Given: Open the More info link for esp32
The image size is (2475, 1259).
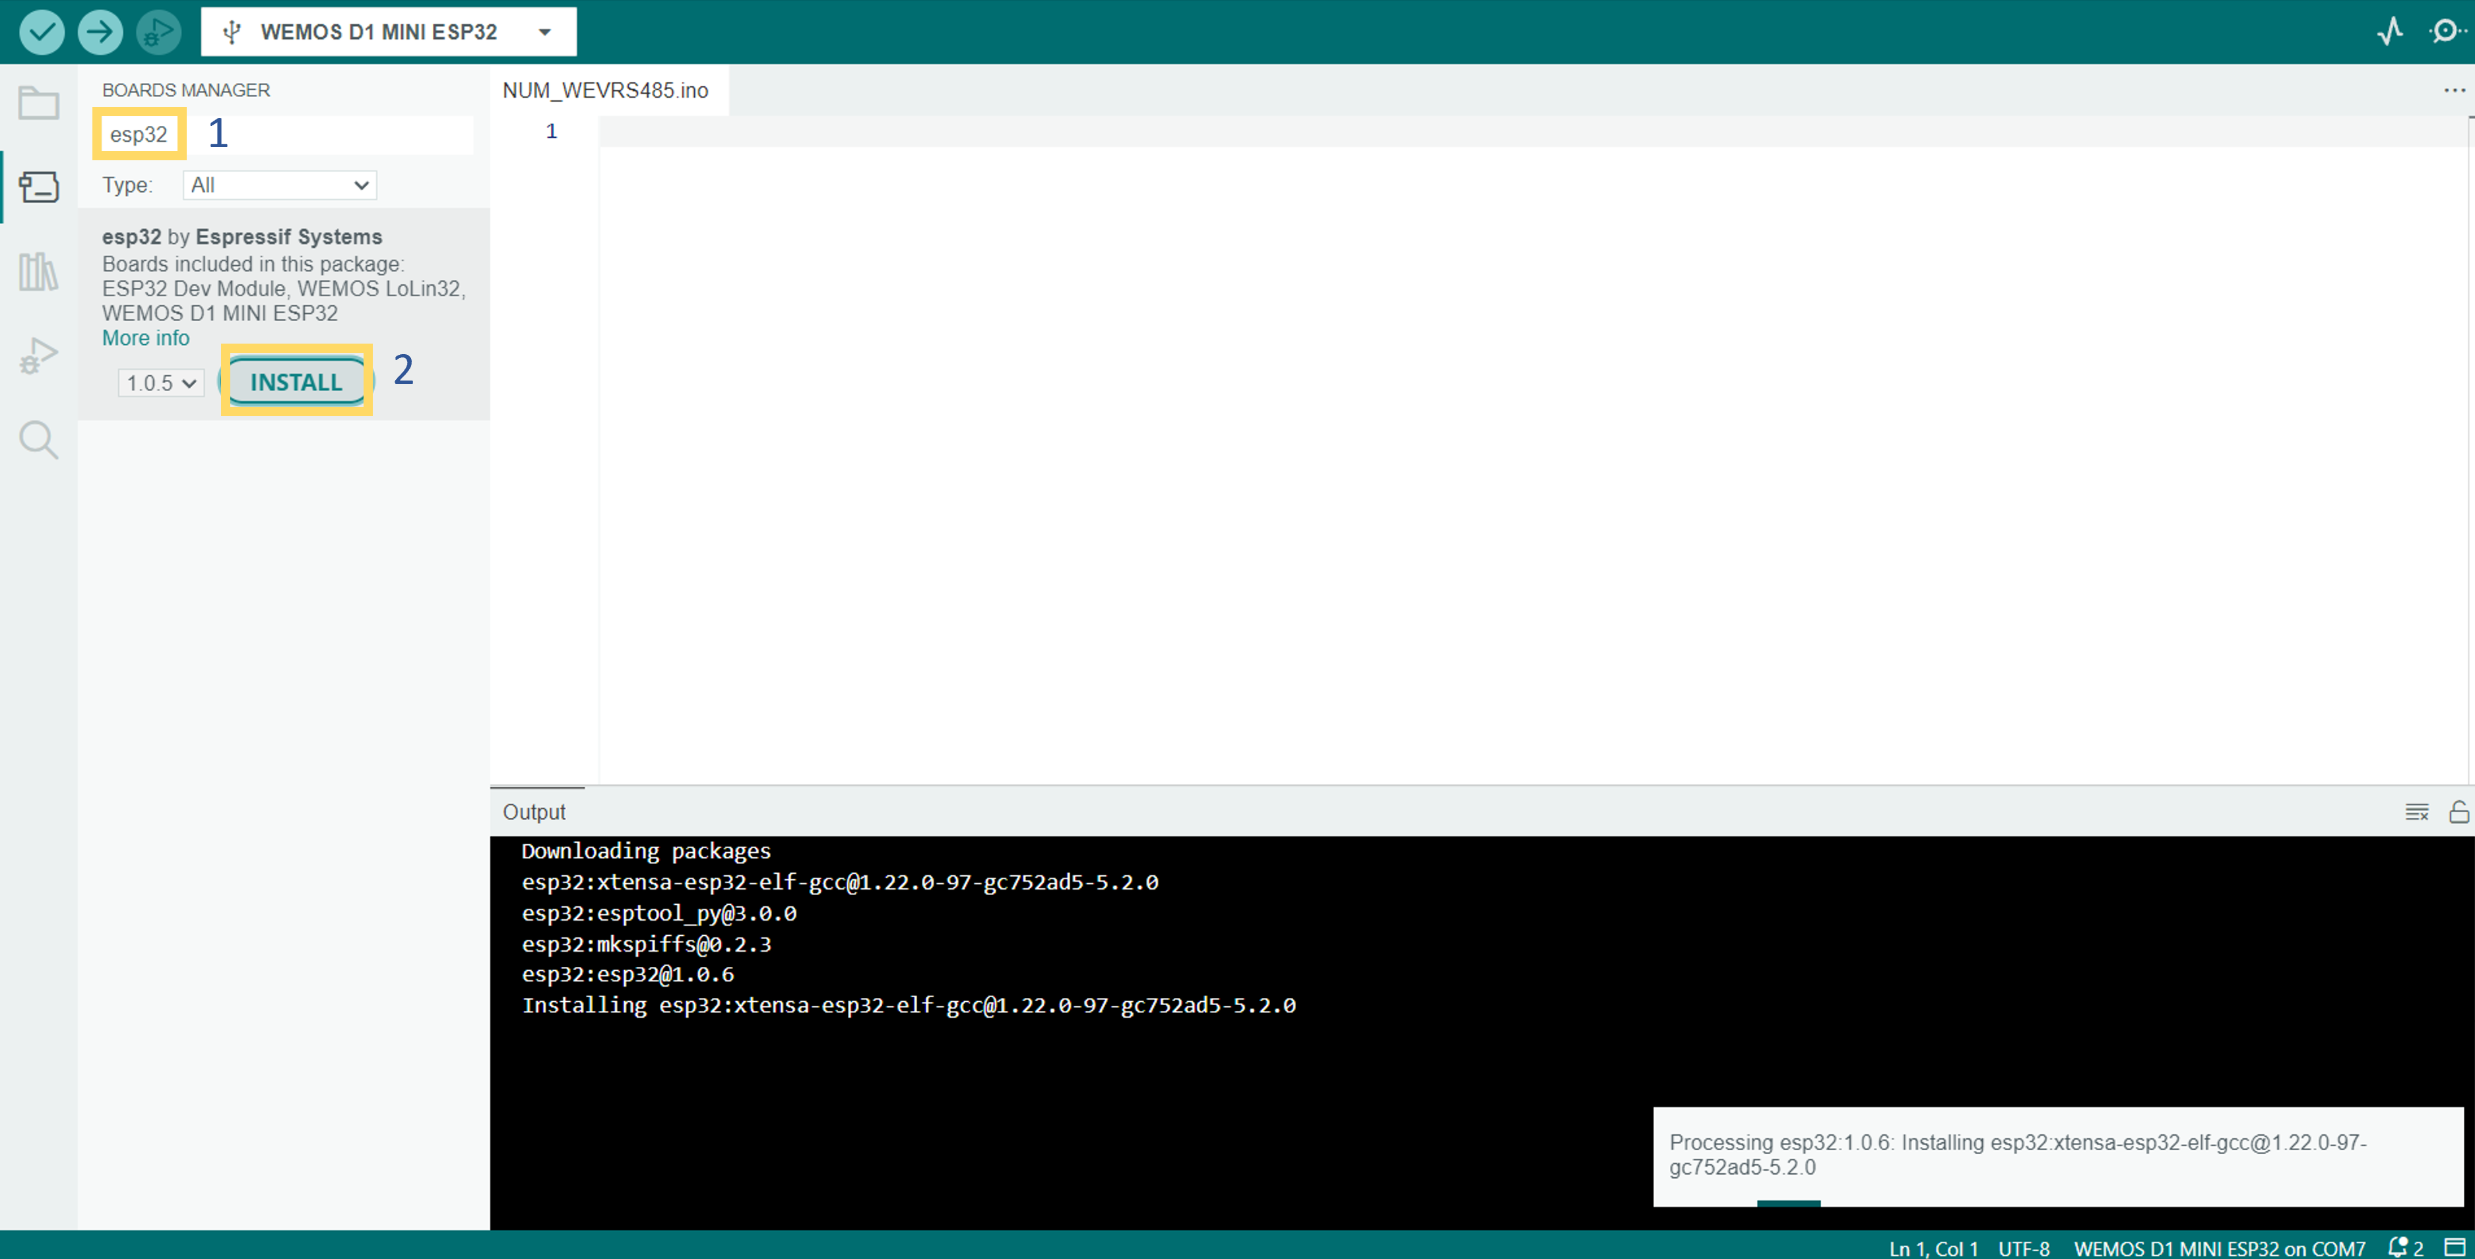Looking at the screenshot, I should tap(146, 338).
